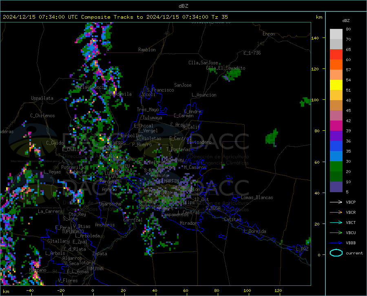Click the Divisadero place label
The image size is (367, 296).
199,142
